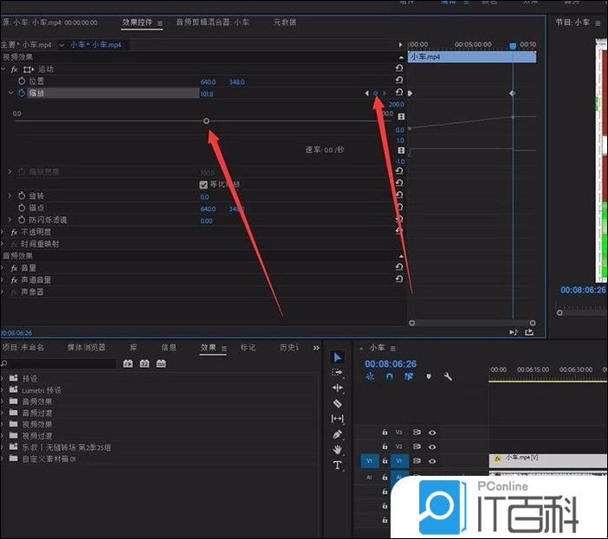Reset the 位置 parameter

point(399,80)
